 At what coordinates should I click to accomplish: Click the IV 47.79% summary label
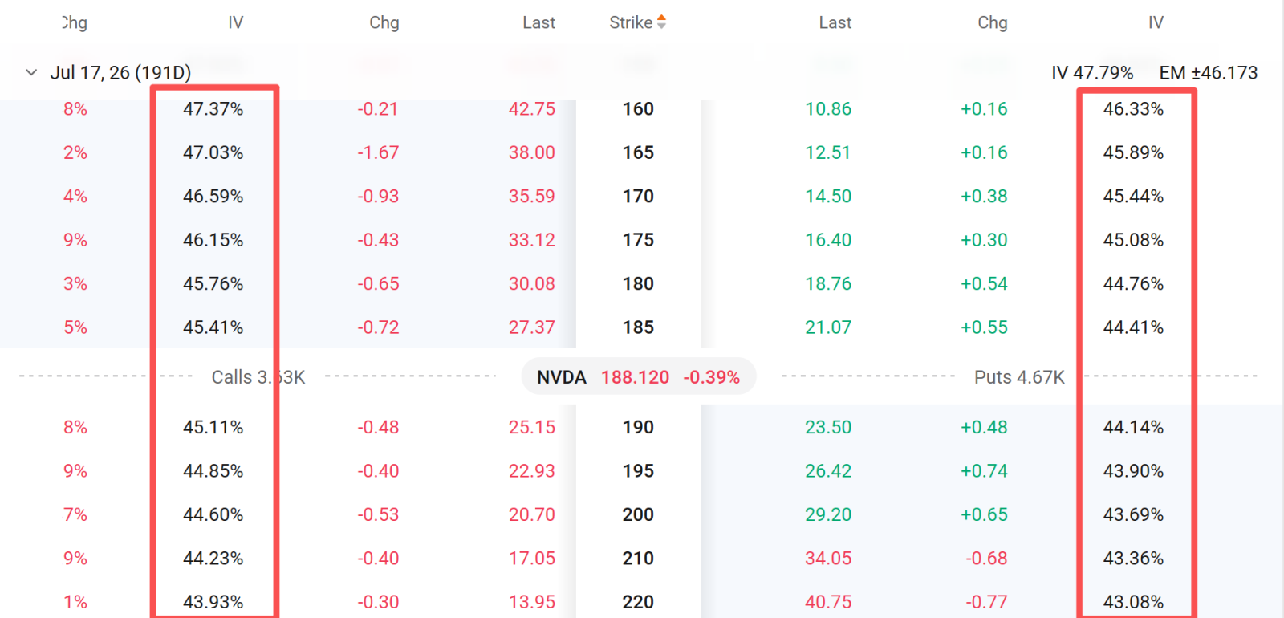click(1092, 73)
